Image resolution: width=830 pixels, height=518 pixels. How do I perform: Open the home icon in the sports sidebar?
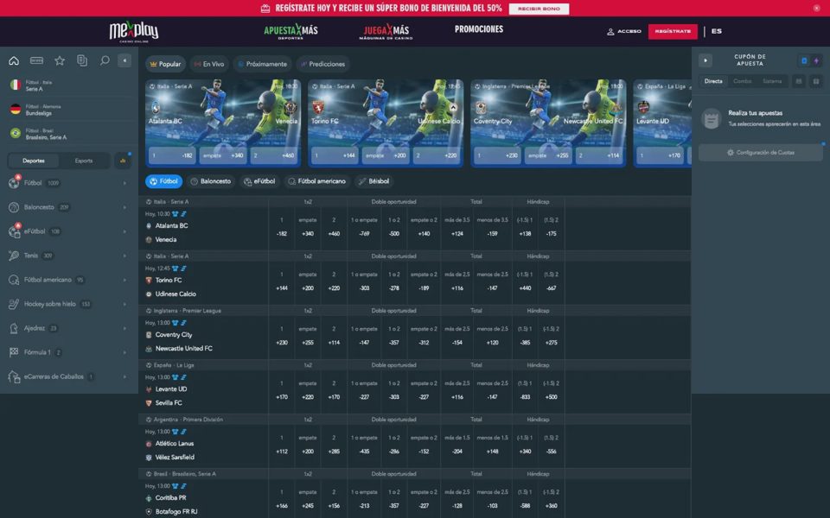(x=14, y=60)
